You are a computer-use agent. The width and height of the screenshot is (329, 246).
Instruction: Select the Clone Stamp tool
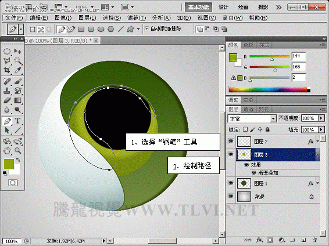(7, 91)
